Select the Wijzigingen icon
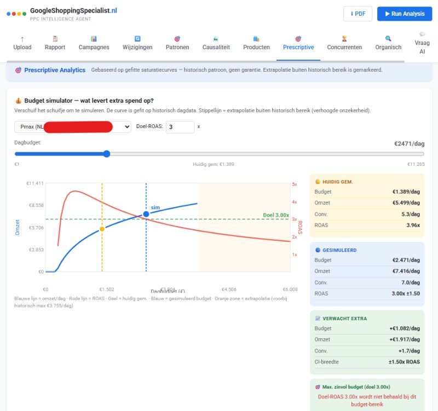Screen dimensions: 438x411 coord(136,39)
